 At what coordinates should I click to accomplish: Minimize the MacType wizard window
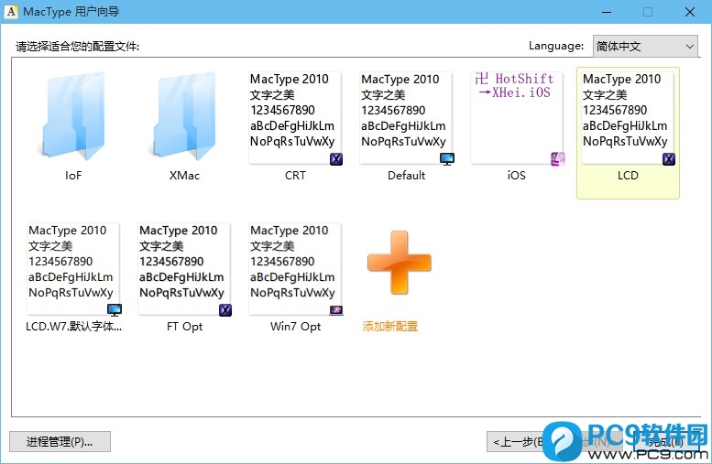[x=607, y=12]
